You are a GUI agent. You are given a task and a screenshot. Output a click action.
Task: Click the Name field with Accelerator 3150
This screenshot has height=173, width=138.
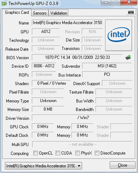(67, 23)
